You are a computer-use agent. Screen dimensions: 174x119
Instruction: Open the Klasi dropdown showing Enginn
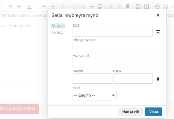click(94, 95)
